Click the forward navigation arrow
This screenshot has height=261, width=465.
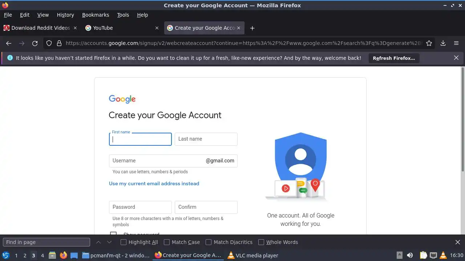(x=22, y=43)
